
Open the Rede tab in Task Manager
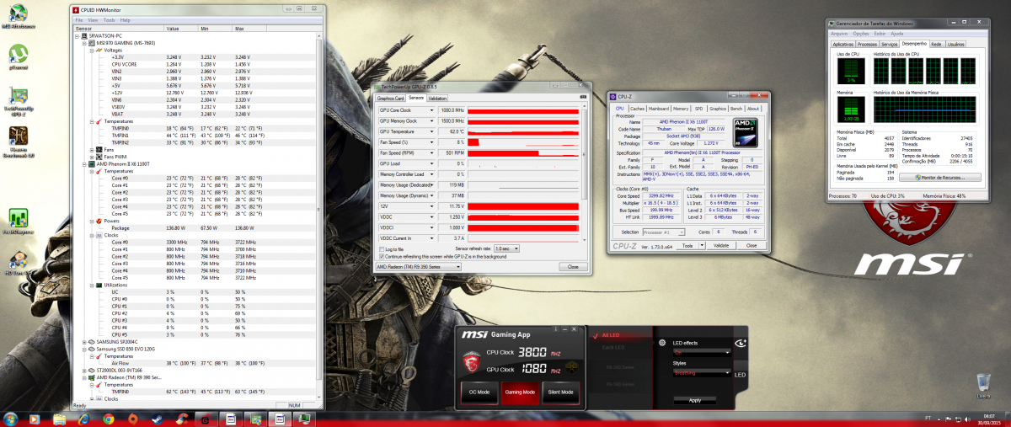tap(935, 44)
